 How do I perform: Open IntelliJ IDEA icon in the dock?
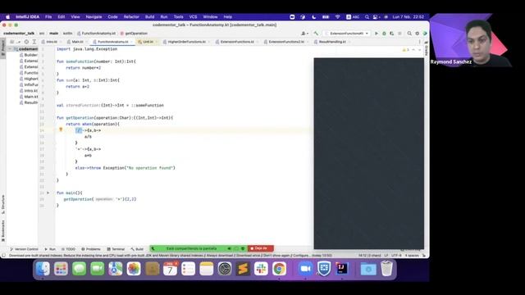coord(341,269)
